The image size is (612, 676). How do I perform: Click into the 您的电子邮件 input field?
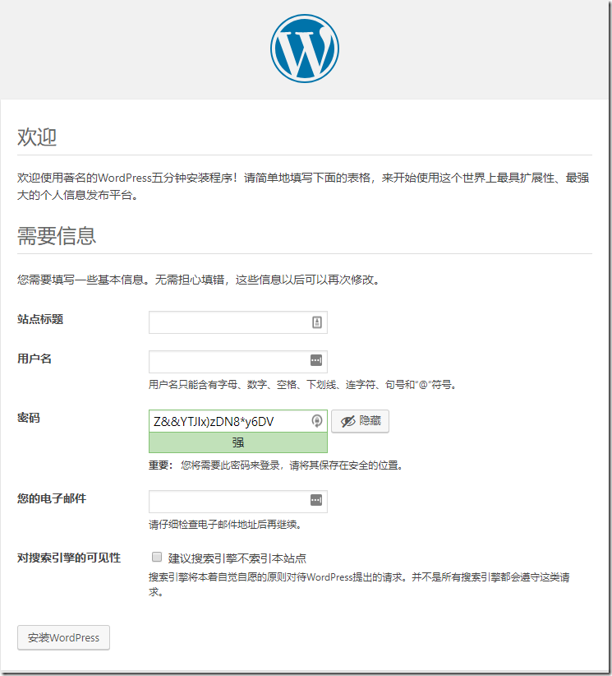pos(228,501)
